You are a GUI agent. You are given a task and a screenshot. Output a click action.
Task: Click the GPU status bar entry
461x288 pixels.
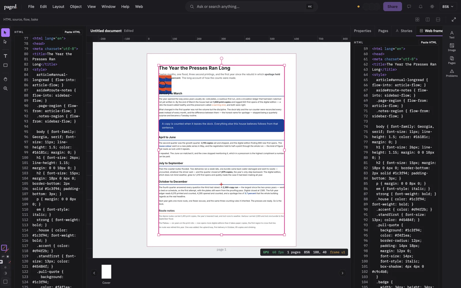click(x=266, y=252)
